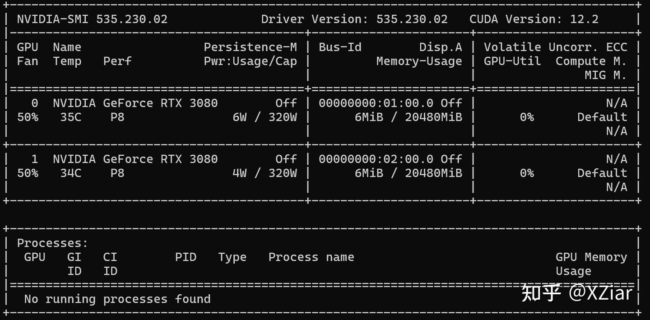Select the "GPU Memory" header in Processes table
Image resolution: width=650 pixels, height=320 pixels.
[x=591, y=257]
